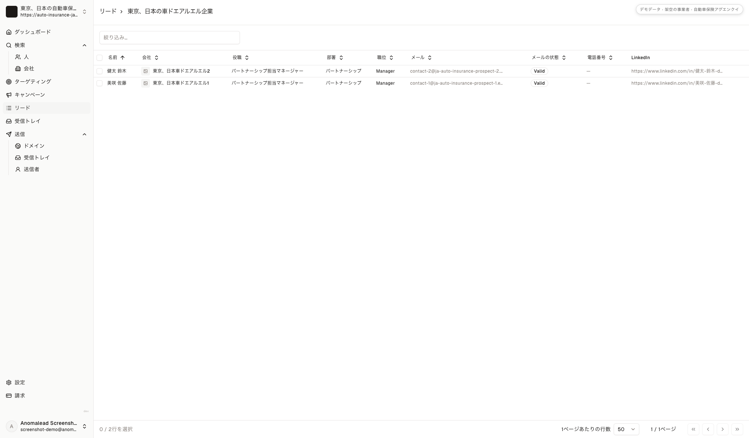Viewport: 749px width, 438px height.
Task: Click top-level 受信トレイ inbox icon
Action: [x=9, y=121]
